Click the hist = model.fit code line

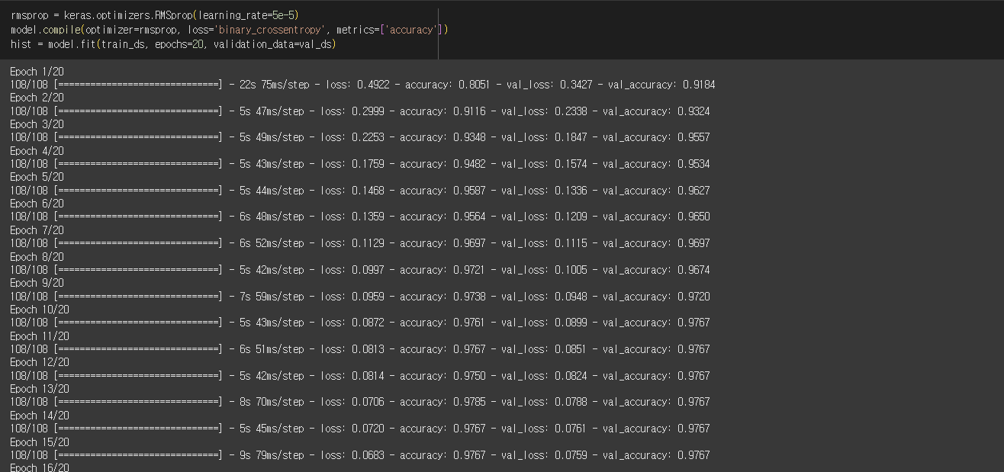[x=173, y=44]
